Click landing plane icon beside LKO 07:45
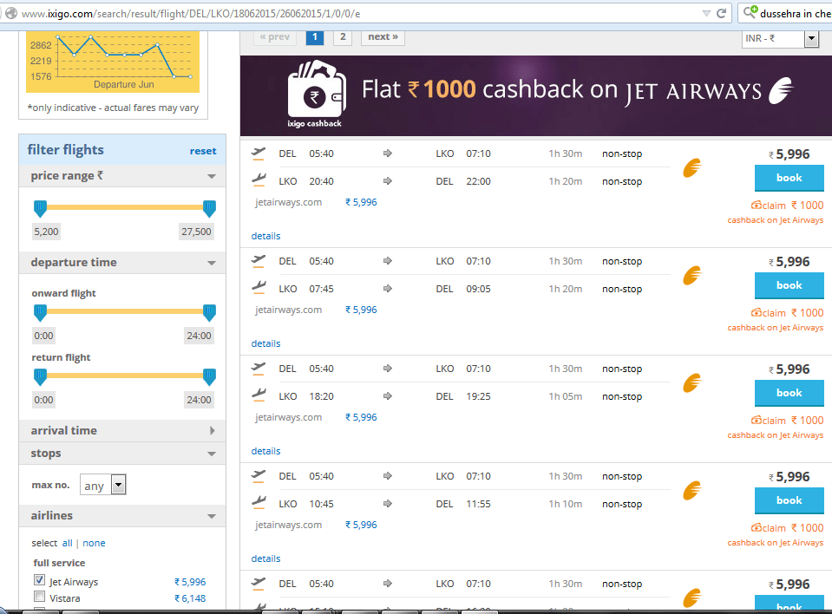Screen dimensions: 832x614 coord(259,289)
